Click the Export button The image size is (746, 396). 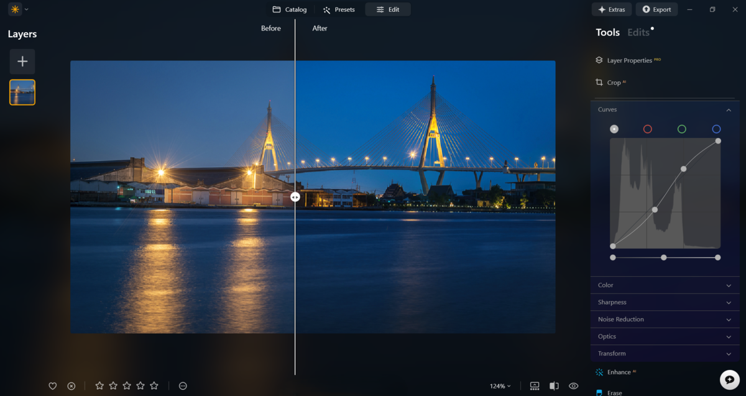[x=656, y=9]
